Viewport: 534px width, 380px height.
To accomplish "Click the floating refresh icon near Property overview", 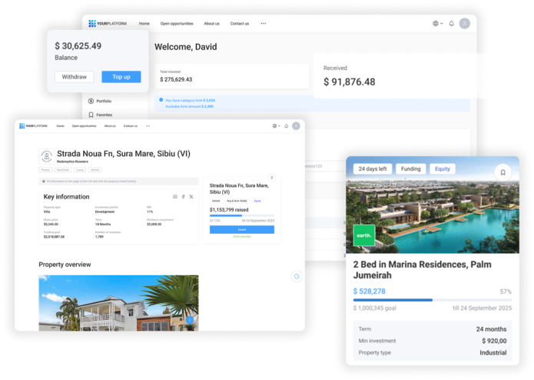I will point(297,276).
